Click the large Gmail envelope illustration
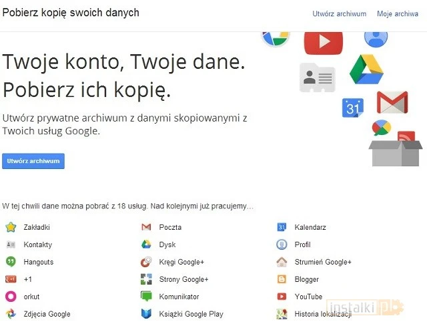 coord(392,102)
